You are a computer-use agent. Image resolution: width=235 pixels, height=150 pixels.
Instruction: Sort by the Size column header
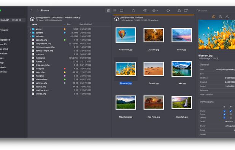coord(69,24)
